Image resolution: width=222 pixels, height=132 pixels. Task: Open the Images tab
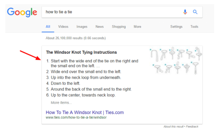click(82, 27)
